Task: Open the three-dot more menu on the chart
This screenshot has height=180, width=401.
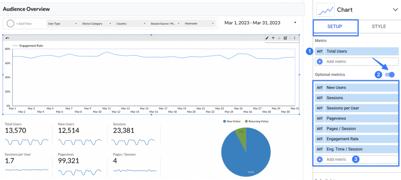Action: pyautogui.click(x=294, y=38)
